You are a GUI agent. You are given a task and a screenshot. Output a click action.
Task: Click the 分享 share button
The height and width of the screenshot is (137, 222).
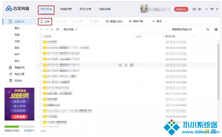[x=78, y=21]
